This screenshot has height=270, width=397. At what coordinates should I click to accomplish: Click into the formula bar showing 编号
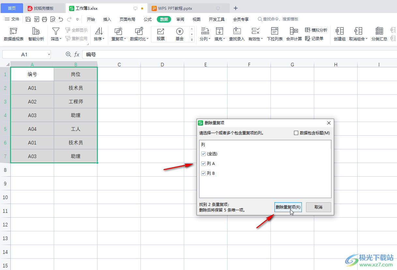(228, 55)
